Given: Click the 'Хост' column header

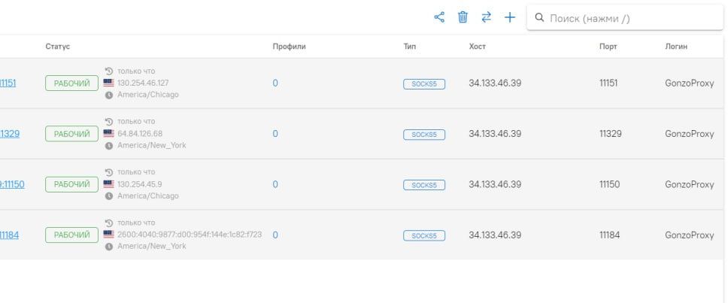Looking at the screenshot, I should (x=478, y=47).
